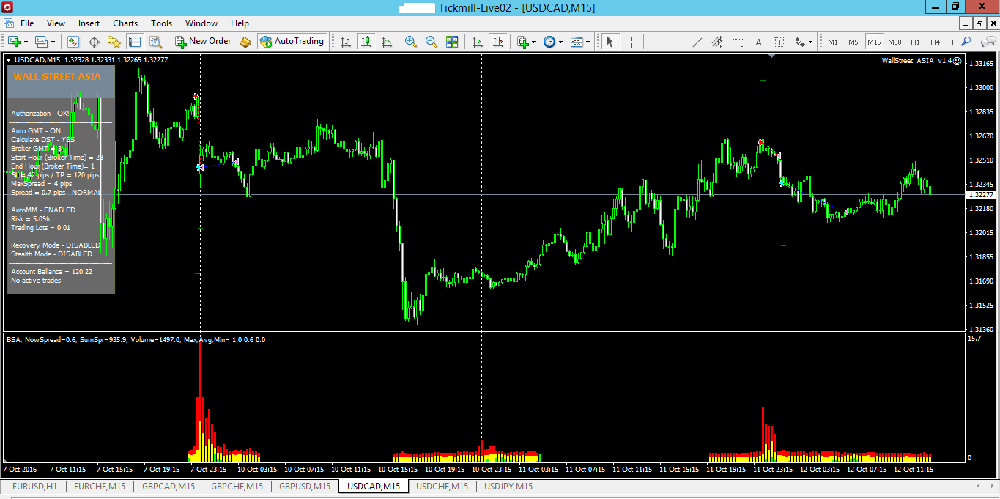The height and width of the screenshot is (499, 1000).
Task: Zoom in on the chart
Action: 411,42
